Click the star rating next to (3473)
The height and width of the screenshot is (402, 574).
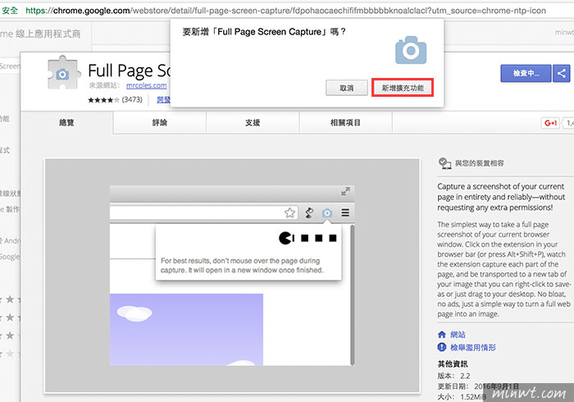[103, 99]
